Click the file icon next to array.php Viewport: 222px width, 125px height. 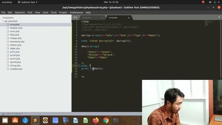click(x=8, y=25)
